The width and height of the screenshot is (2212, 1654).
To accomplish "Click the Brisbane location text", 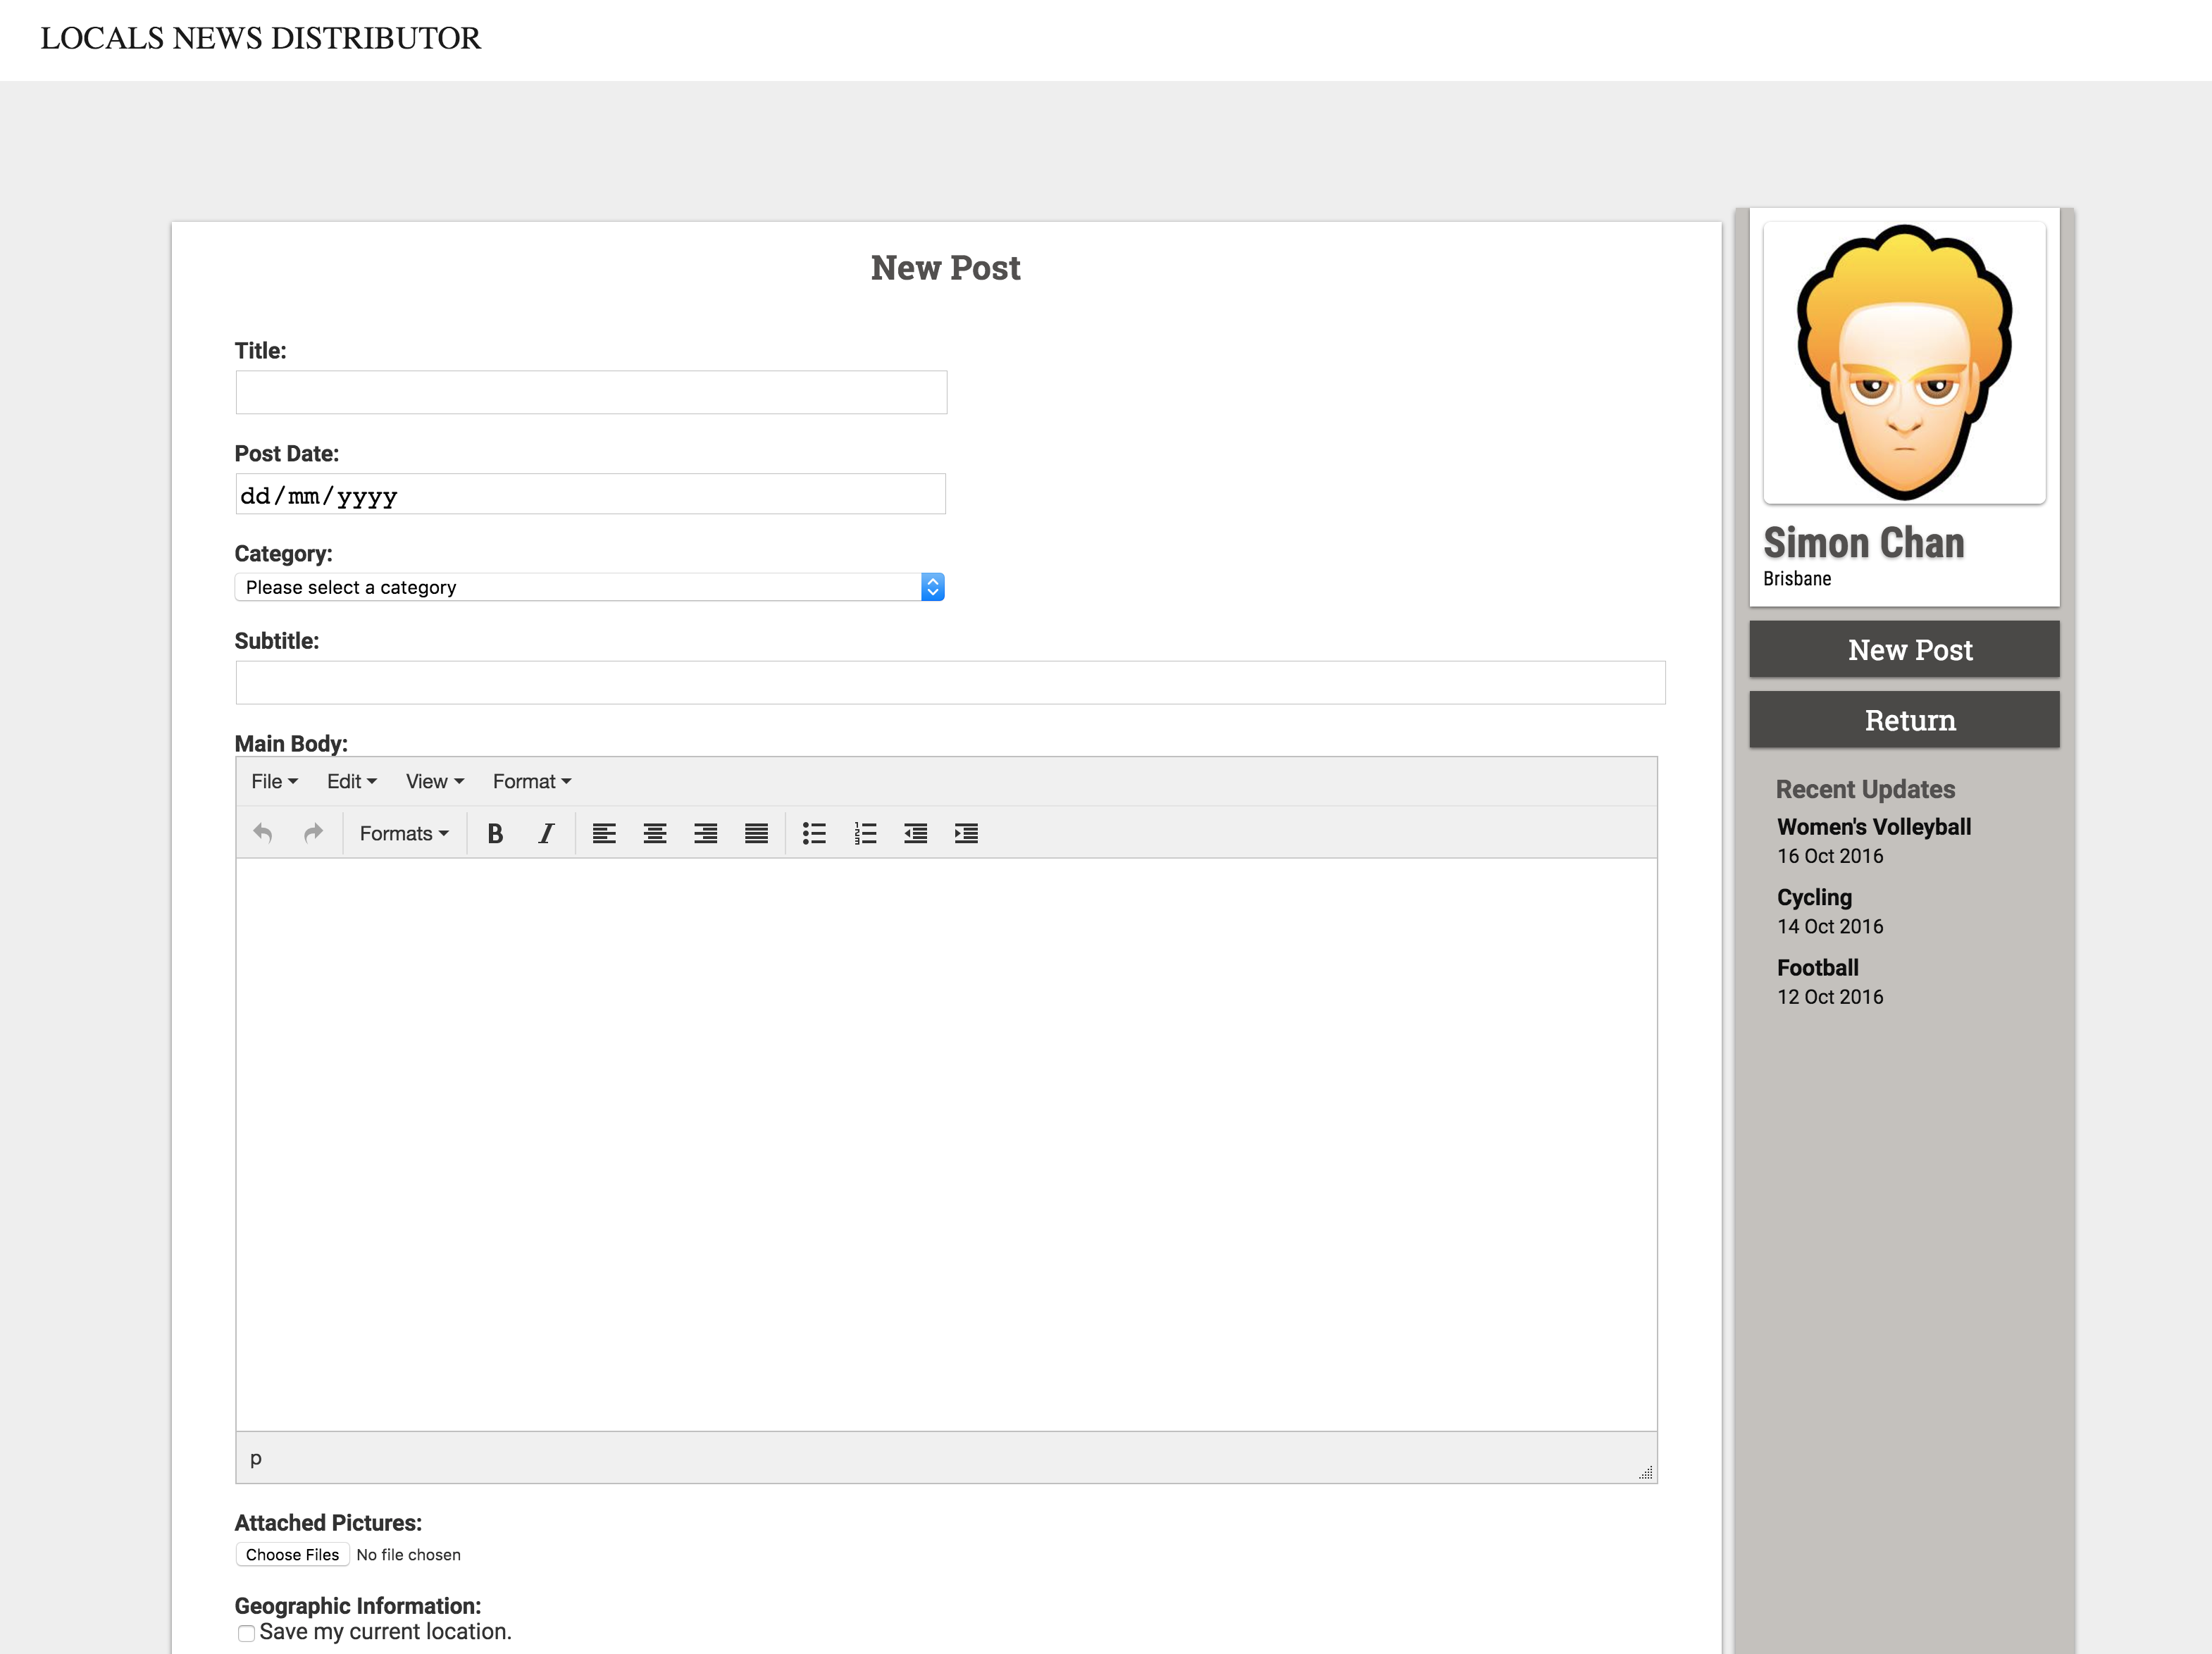I will [1797, 579].
